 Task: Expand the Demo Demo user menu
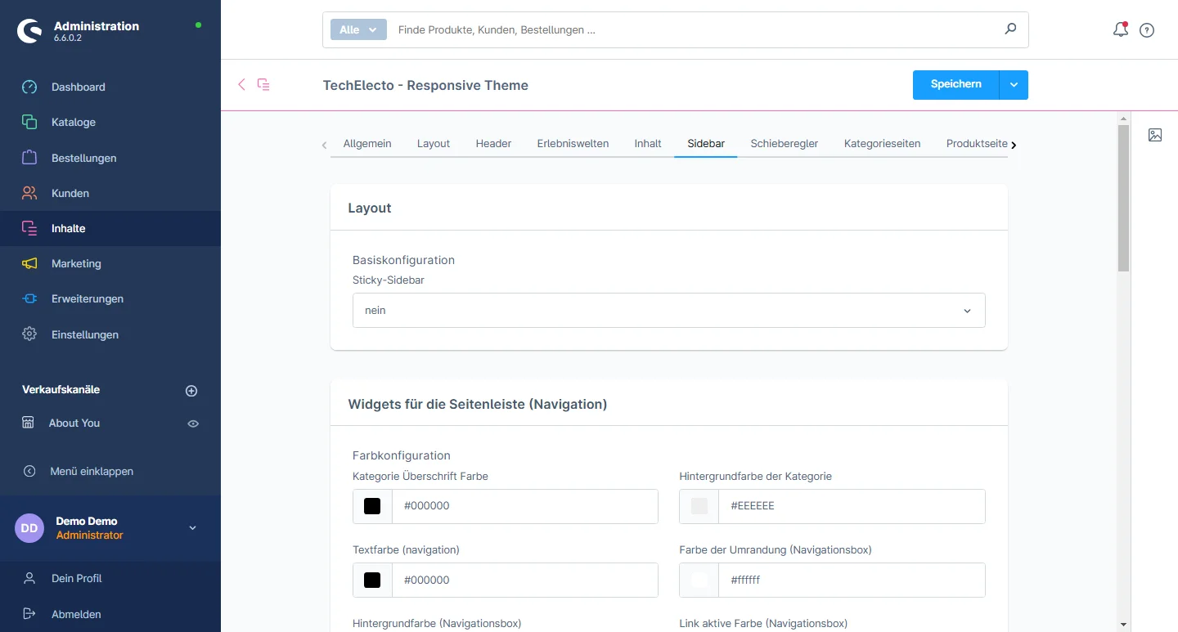193,528
